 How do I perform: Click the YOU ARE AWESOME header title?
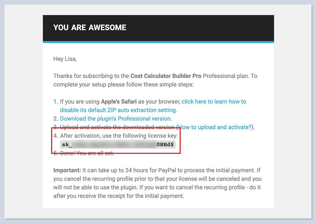[90, 28]
